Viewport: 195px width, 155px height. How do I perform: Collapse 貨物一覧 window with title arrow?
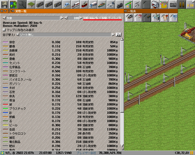point(5,11)
